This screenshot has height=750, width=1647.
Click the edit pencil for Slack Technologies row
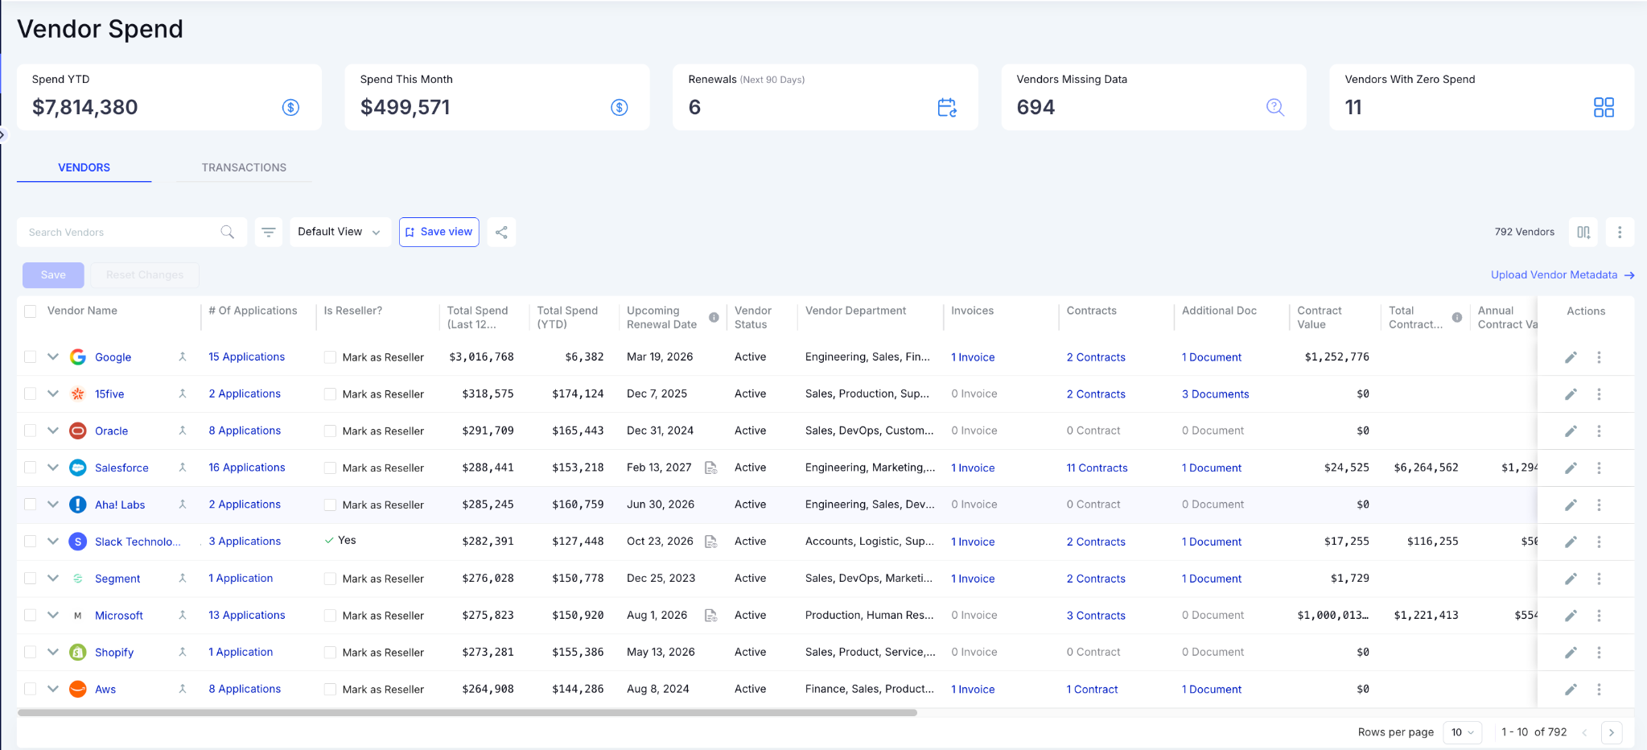pos(1571,542)
